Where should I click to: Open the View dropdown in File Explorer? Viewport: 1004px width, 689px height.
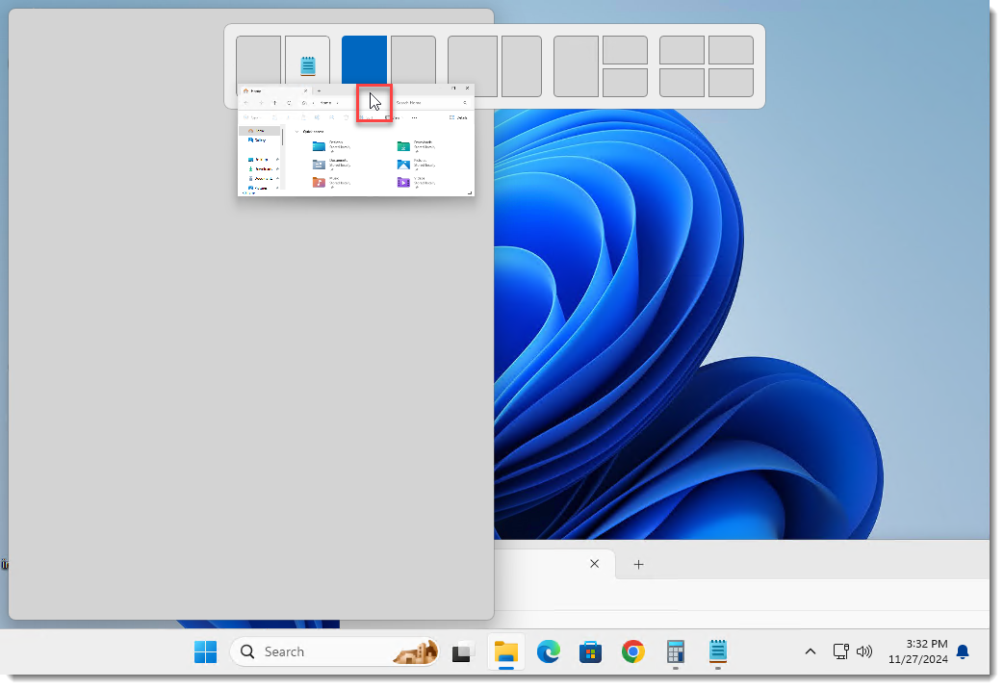tap(392, 117)
